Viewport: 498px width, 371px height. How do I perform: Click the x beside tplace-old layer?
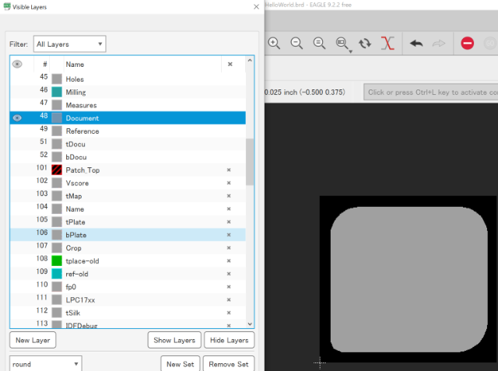[x=229, y=261]
